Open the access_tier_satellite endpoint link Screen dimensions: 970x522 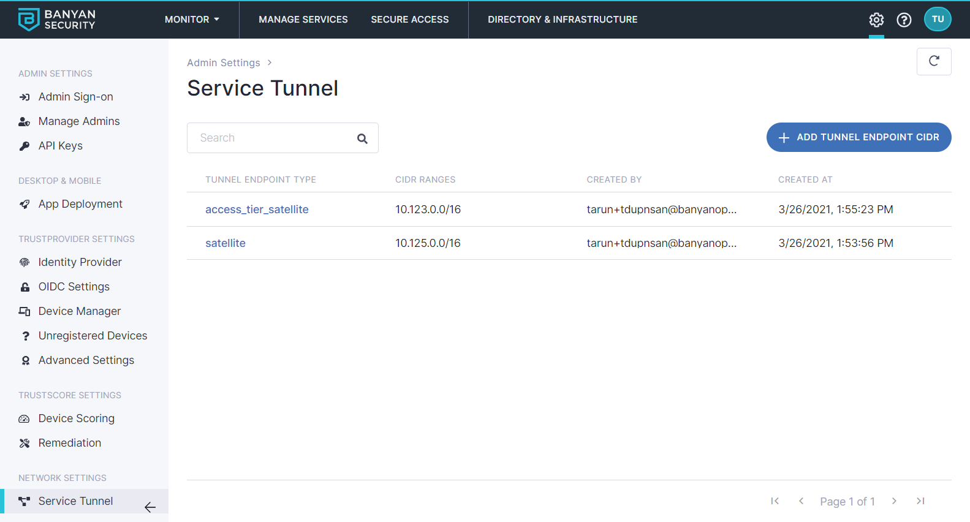click(257, 210)
